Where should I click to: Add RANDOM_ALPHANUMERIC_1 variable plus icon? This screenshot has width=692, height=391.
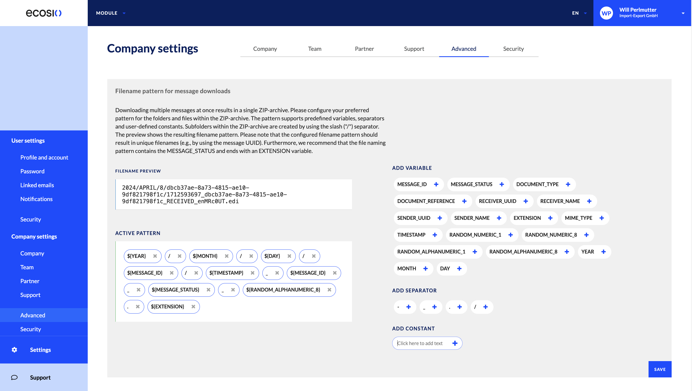475,252
